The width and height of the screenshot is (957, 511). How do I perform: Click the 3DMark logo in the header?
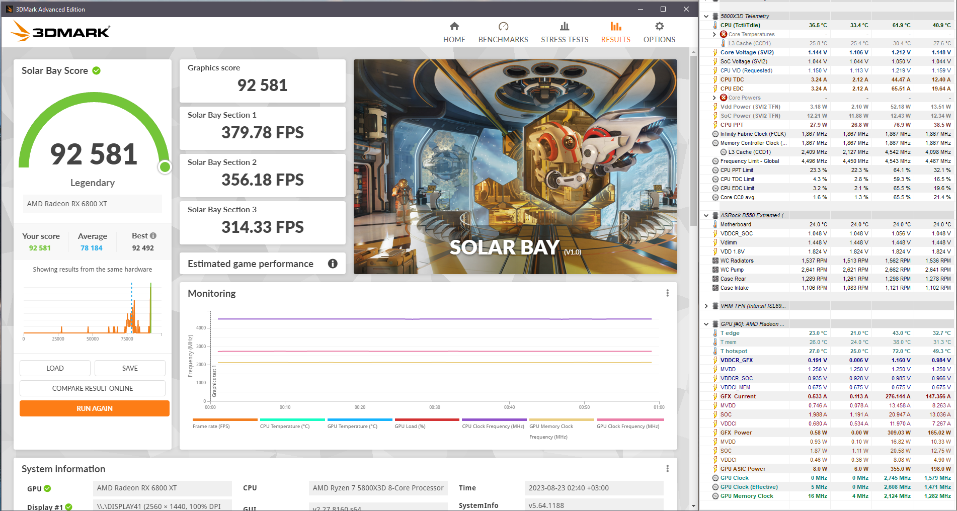[60, 31]
